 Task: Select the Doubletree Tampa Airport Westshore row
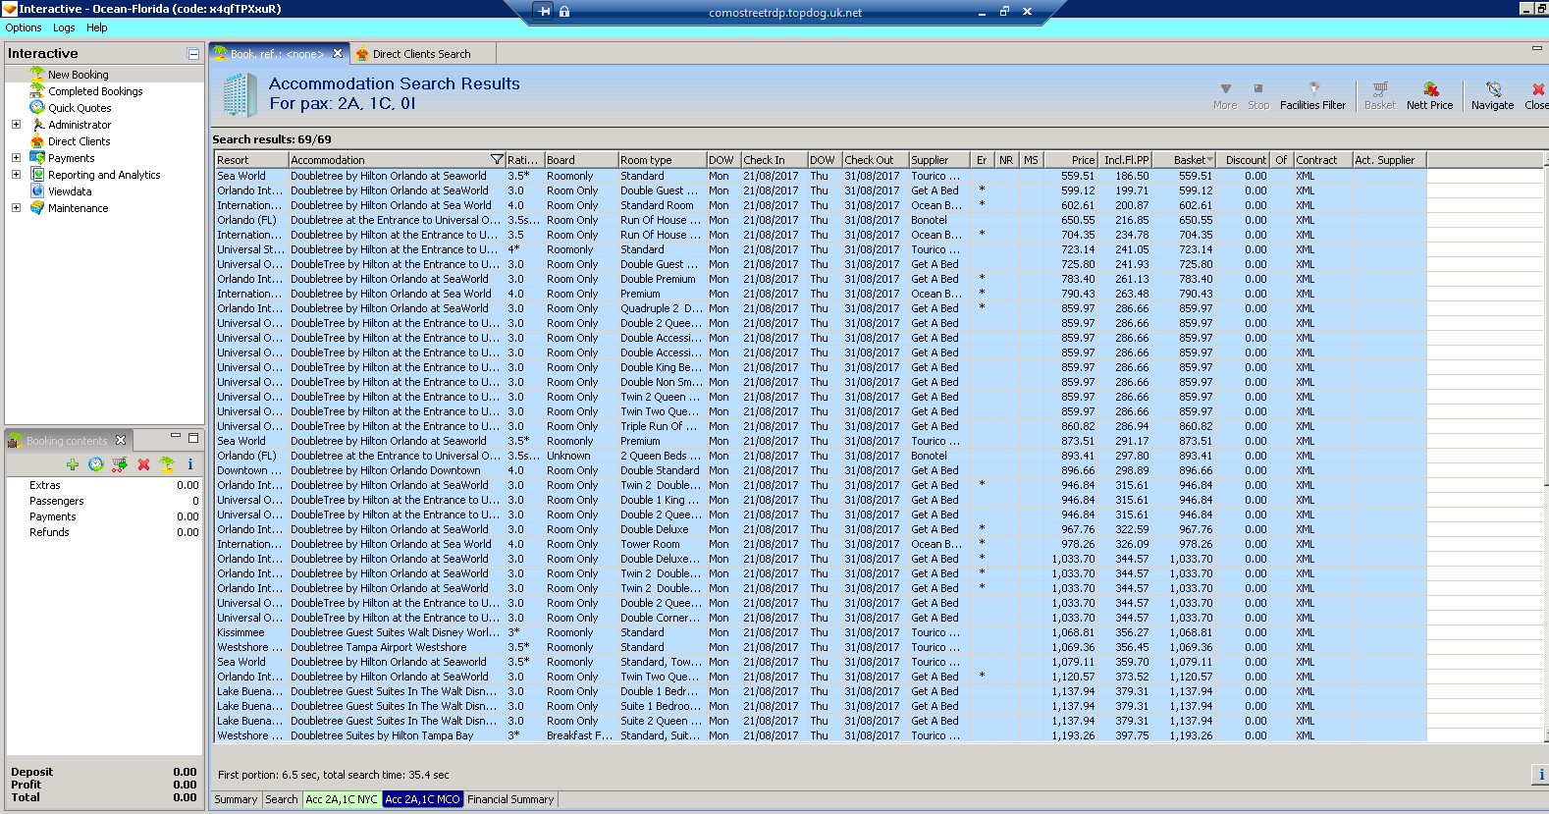point(821,647)
